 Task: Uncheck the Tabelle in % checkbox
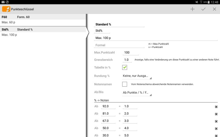coord(125,67)
